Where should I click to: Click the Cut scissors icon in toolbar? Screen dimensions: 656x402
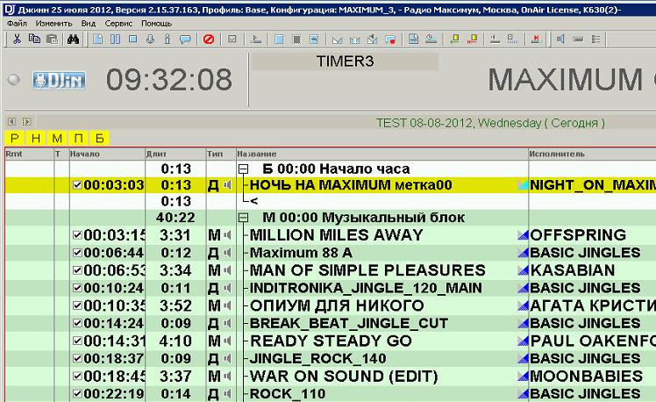click(17, 39)
